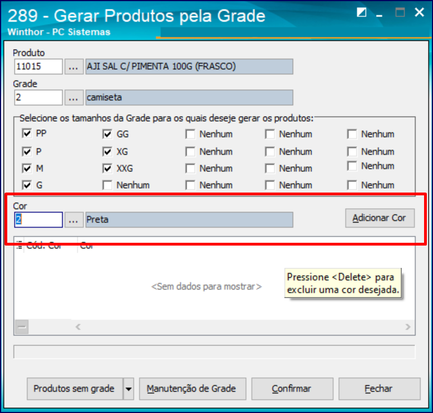433x413 pixels.
Task: Click the Preta color description field
Action: [189, 220]
